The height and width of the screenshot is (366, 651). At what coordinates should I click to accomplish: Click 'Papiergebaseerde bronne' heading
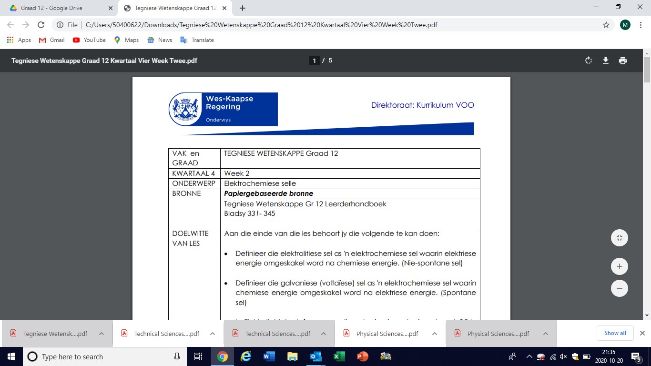point(268,193)
